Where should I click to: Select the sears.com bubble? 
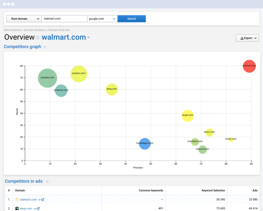209,132
